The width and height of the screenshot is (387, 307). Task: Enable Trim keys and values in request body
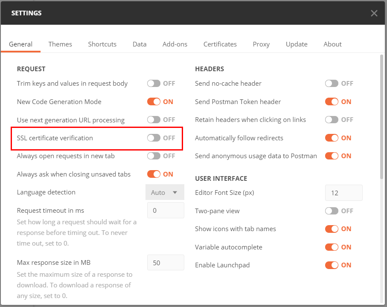(x=154, y=83)
